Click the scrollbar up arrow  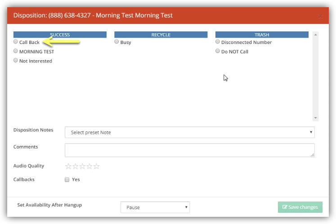pos(316,35)
